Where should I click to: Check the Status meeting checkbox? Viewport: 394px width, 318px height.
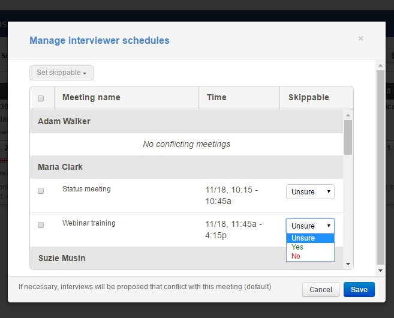click(41, 191)
